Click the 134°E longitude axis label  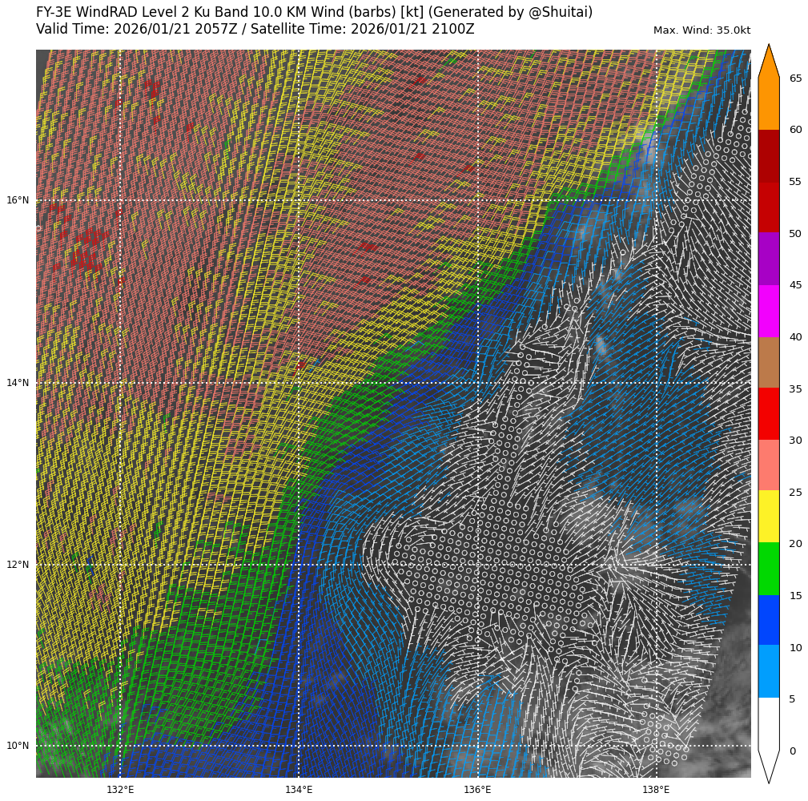point(299,790)
